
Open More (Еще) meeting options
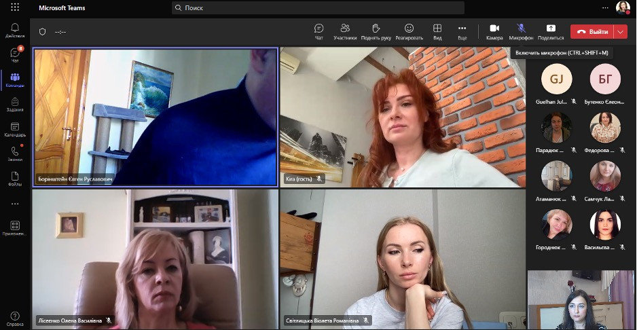462,32
